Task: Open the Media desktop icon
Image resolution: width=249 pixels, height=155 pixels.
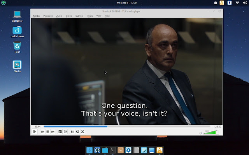Action: tap(17, 66)
